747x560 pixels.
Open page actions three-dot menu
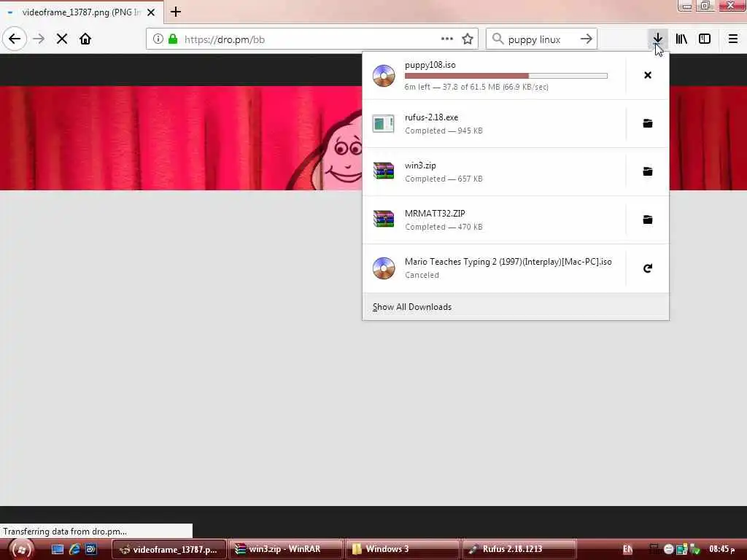pyautogui.click(x=447, y=39)
